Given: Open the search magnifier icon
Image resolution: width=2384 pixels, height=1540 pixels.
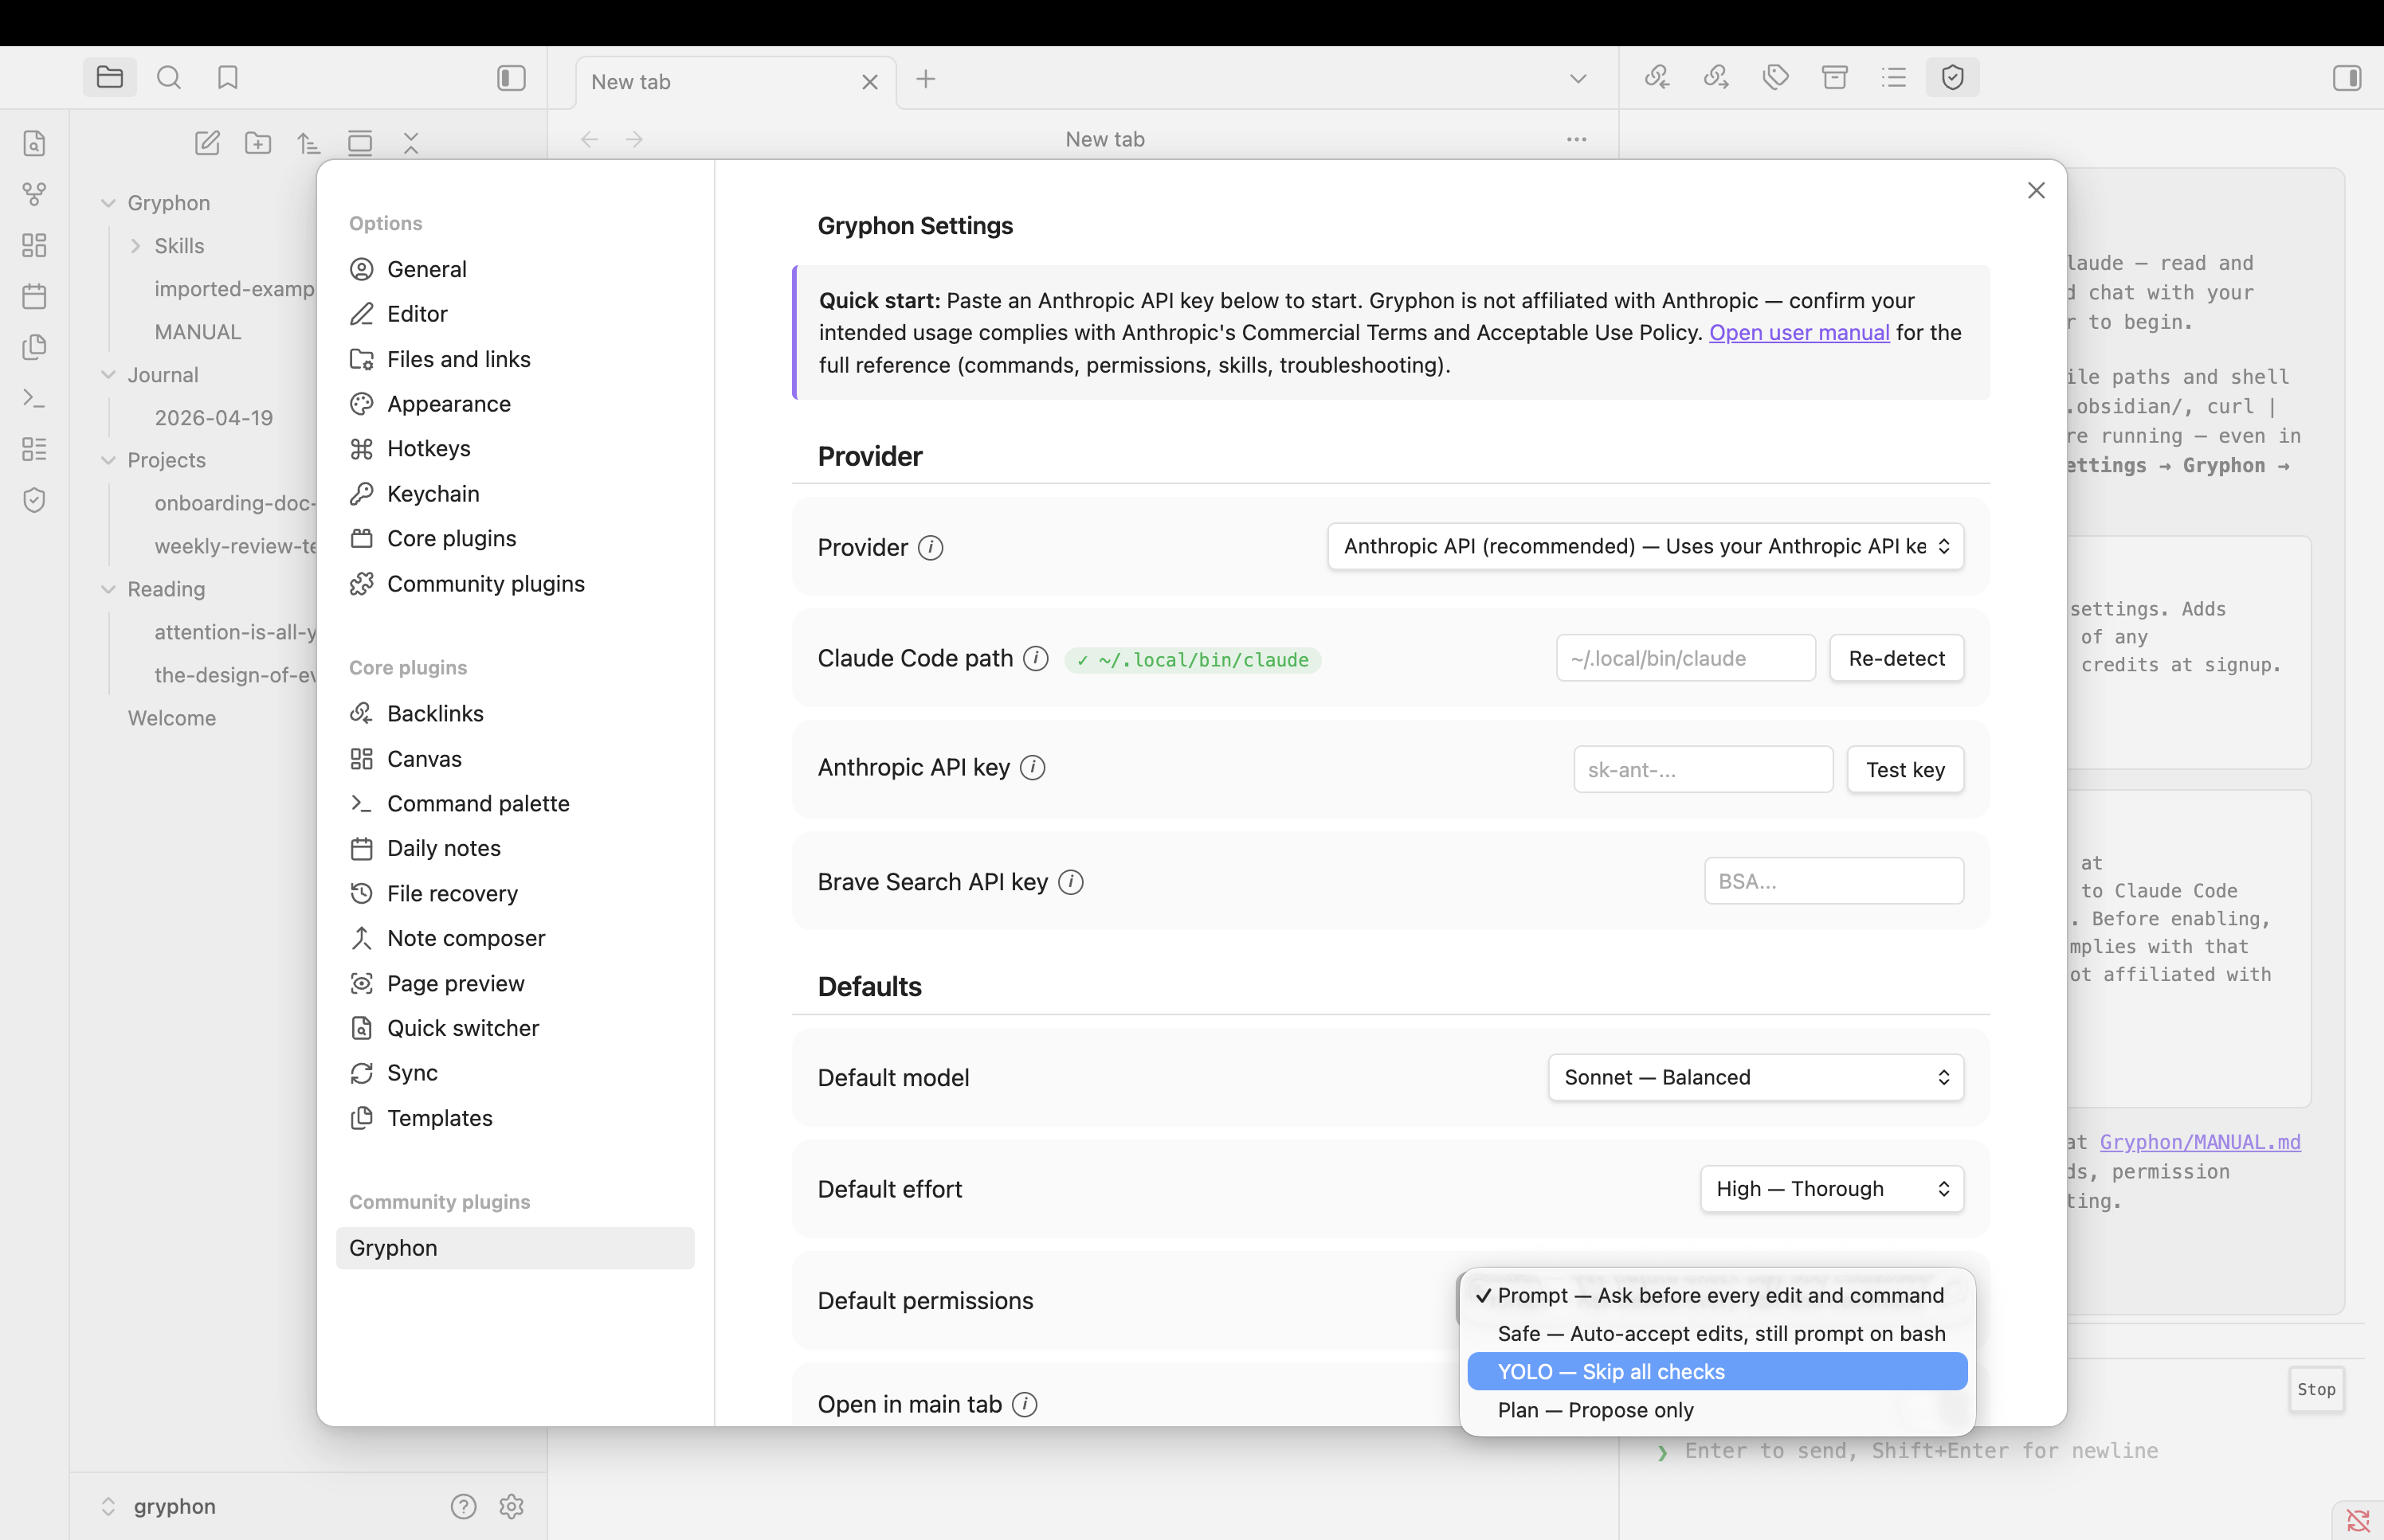Looking at the screenshot, I should click(169, 78).
